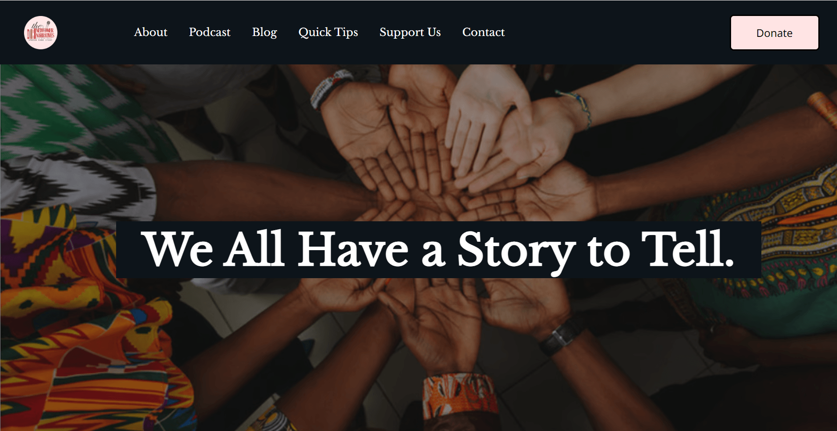This screenshot has width=837, height=431.
Task: Click the pink Donate button
Action: tap(774, 33)
